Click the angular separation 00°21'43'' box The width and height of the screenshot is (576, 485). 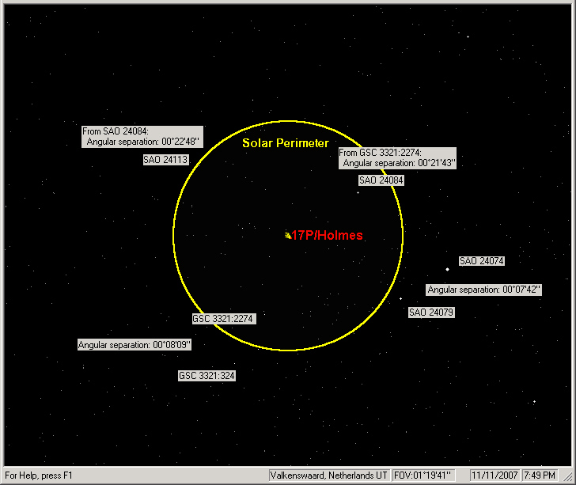397,157
